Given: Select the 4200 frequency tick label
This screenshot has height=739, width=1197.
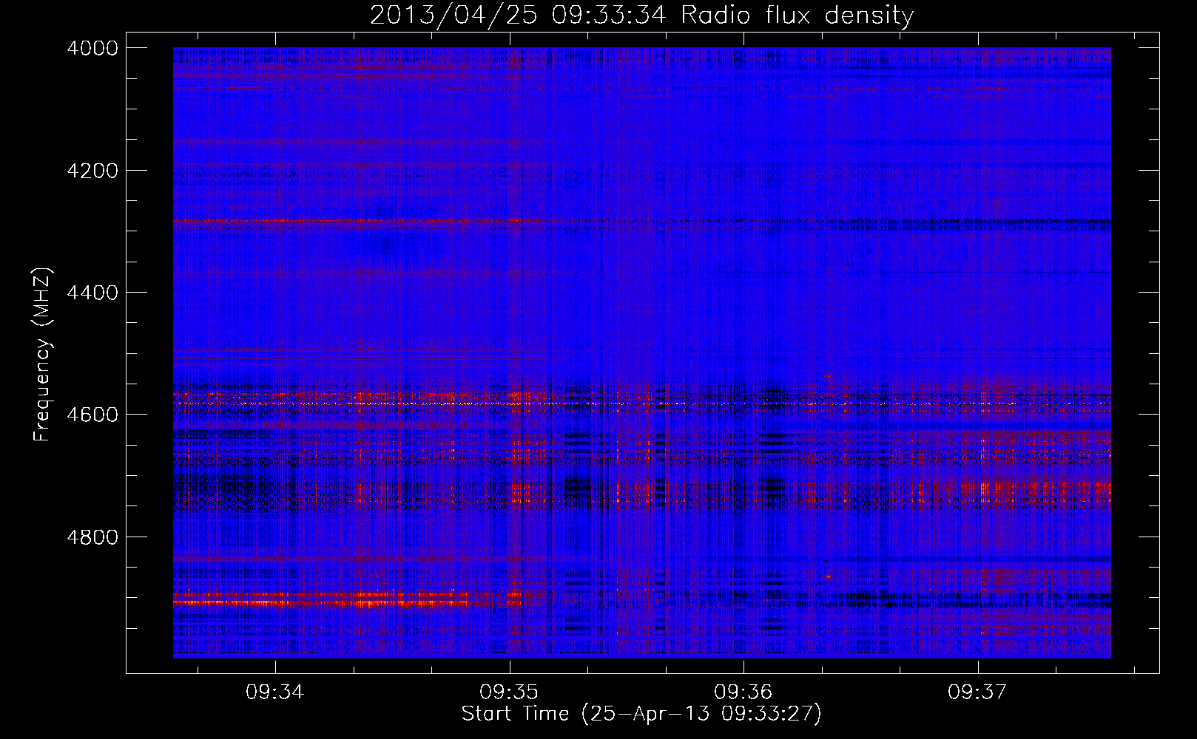Looking at the screenshot, I should click(92, 171).
